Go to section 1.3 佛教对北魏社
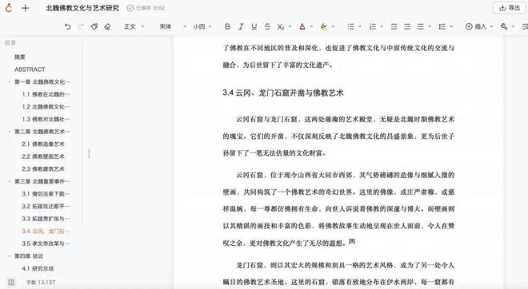 pos(46,119)
